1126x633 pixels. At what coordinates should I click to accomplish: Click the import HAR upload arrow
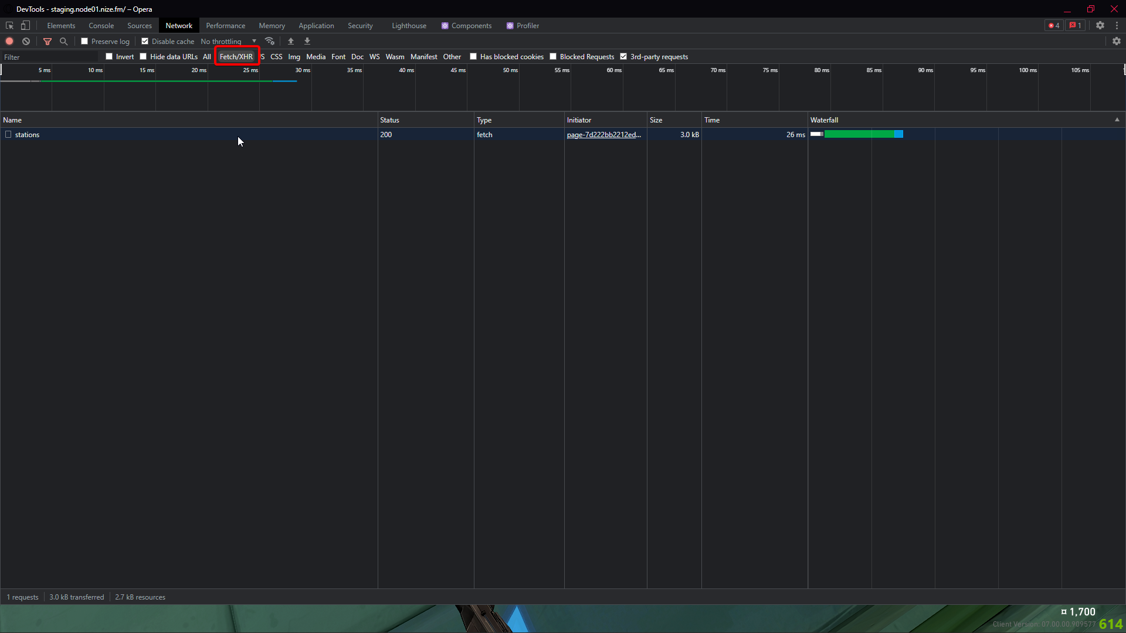(x=291, y=41)
